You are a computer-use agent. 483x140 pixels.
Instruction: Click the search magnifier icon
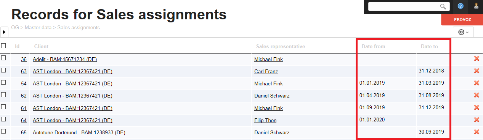pyautogui.click(x=443, y=6)
